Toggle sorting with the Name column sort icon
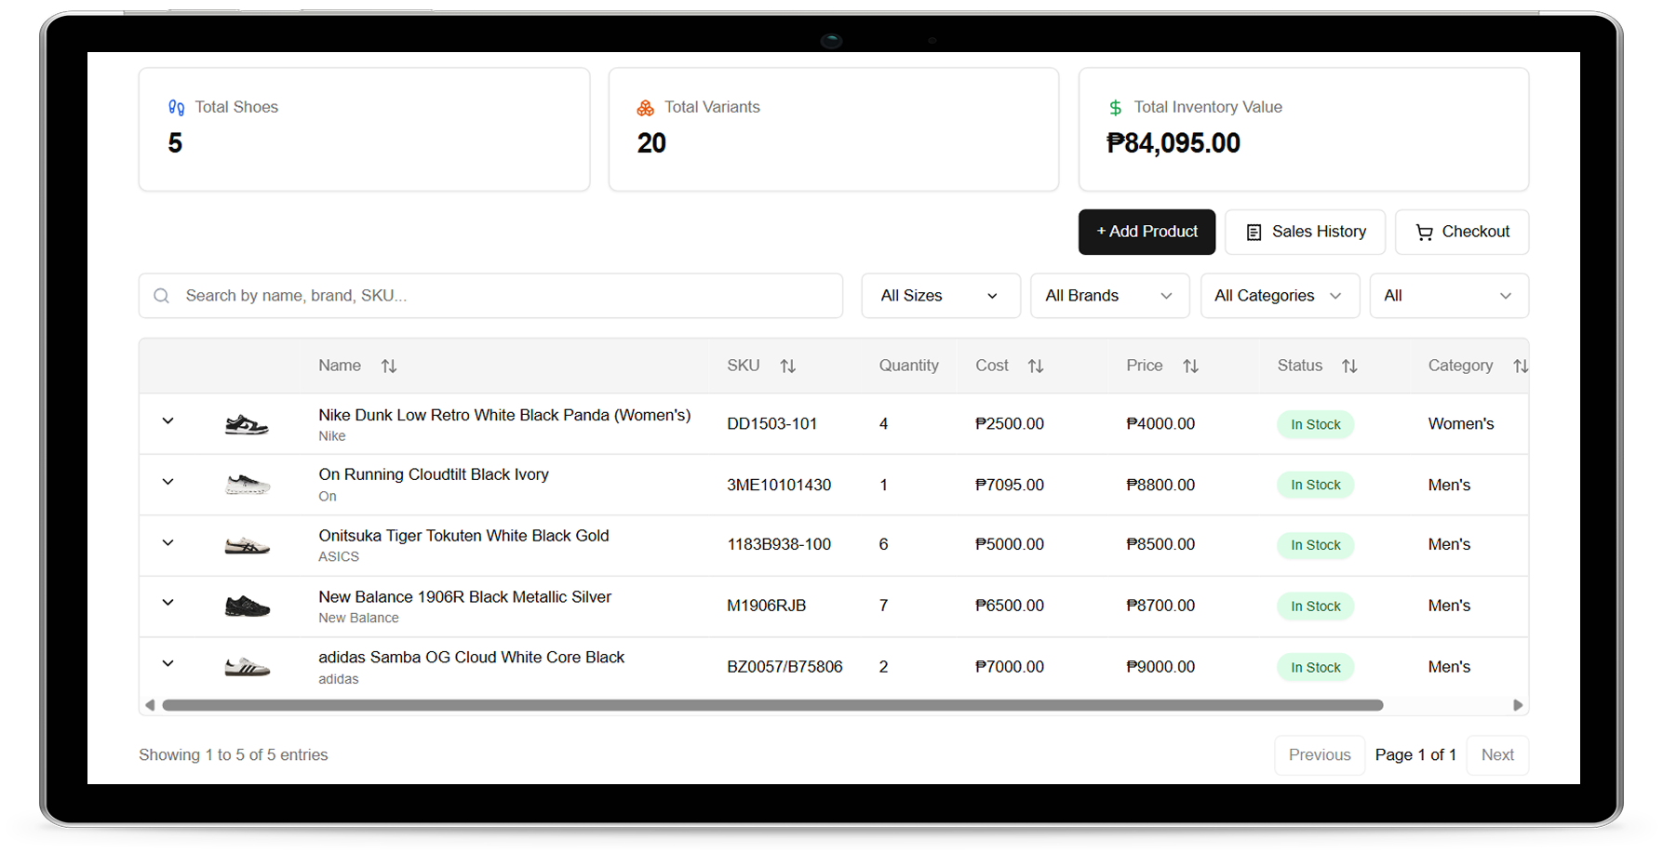The height and width of the screenshot is (853, 1663). [388, 366]
